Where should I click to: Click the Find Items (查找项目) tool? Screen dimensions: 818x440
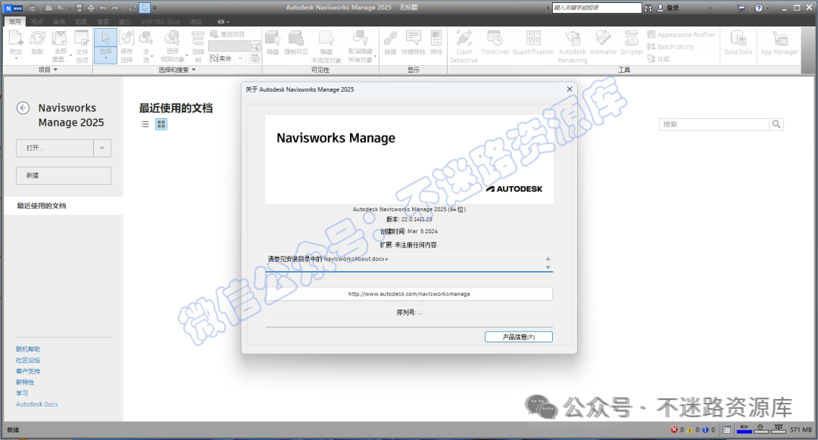[x=227, y=34]
